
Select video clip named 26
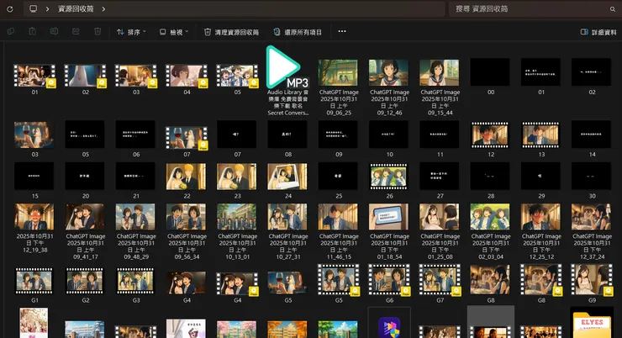pyautogui.click(x=389, y=180)
